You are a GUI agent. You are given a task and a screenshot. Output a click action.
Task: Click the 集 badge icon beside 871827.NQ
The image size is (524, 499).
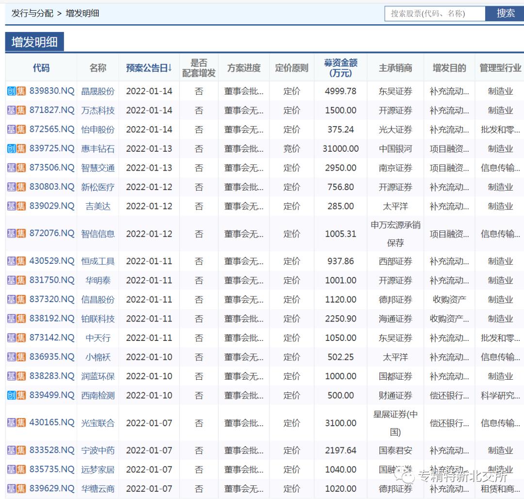(x=21, y=110)
